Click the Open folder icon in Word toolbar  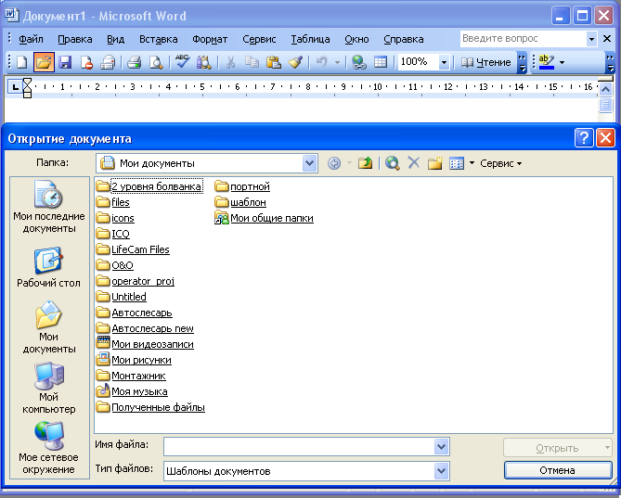[44, 62]
